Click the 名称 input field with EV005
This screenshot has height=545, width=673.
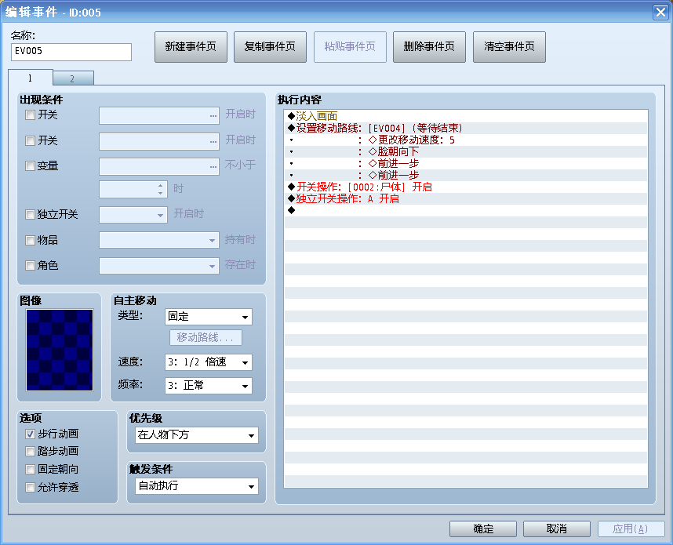[71, 52]
